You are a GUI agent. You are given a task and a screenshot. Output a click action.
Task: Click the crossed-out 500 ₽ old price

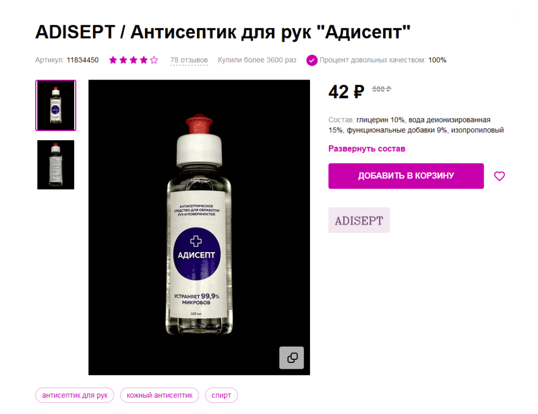(x=381, y=89)
